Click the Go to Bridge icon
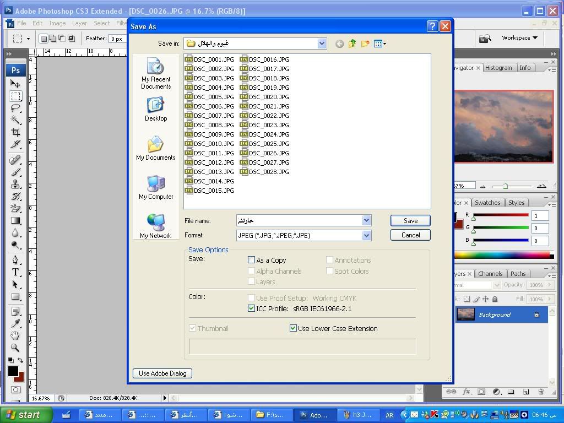564x423 pixels. [485, 38]
